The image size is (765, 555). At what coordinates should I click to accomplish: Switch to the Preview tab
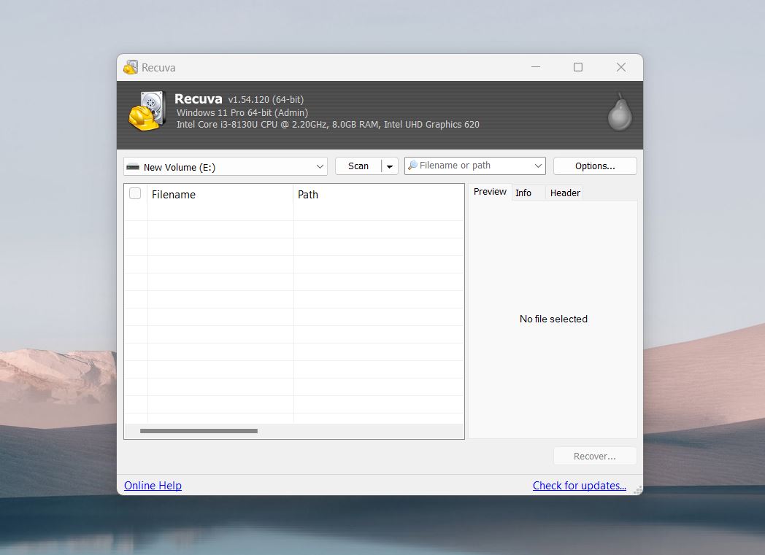pyautogui.click(x=490, y=192)
